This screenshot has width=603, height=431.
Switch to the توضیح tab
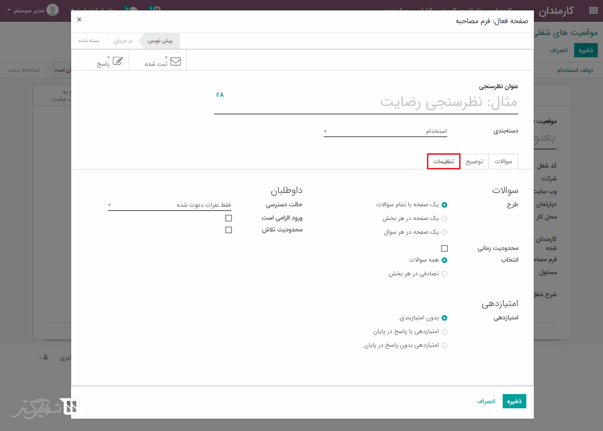tap(474, 161)
